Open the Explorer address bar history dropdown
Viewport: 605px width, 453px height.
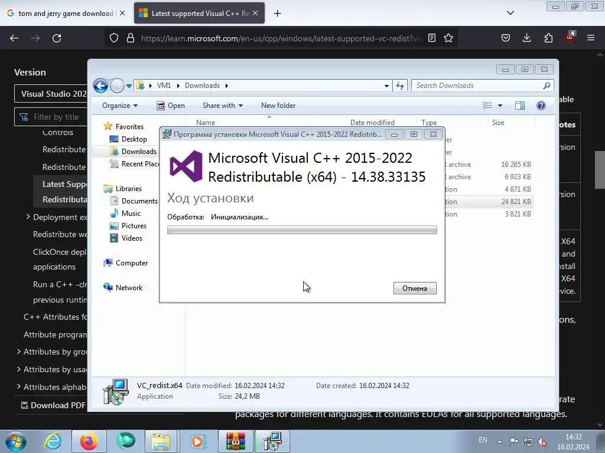pyautogui.click(x=386, y=86)
